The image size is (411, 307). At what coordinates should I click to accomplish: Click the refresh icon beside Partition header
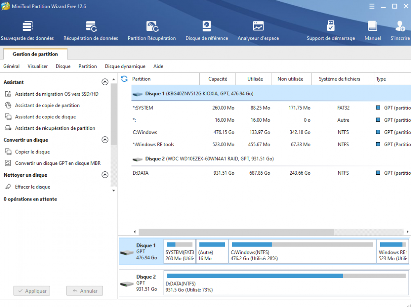125,79
